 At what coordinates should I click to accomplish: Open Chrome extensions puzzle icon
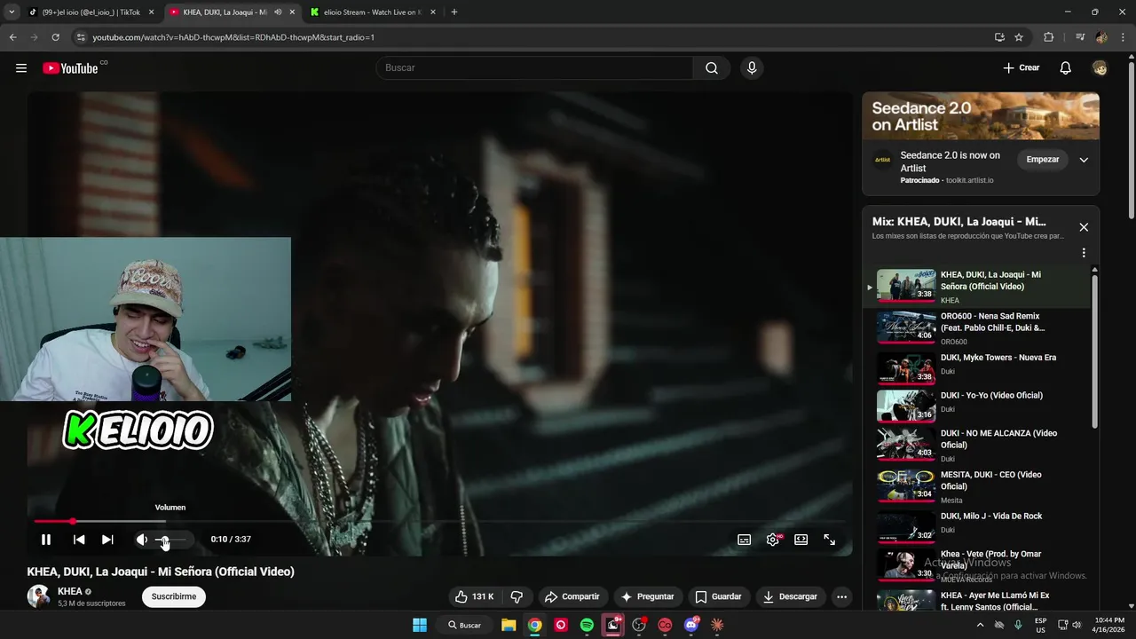click(1048, 37)
